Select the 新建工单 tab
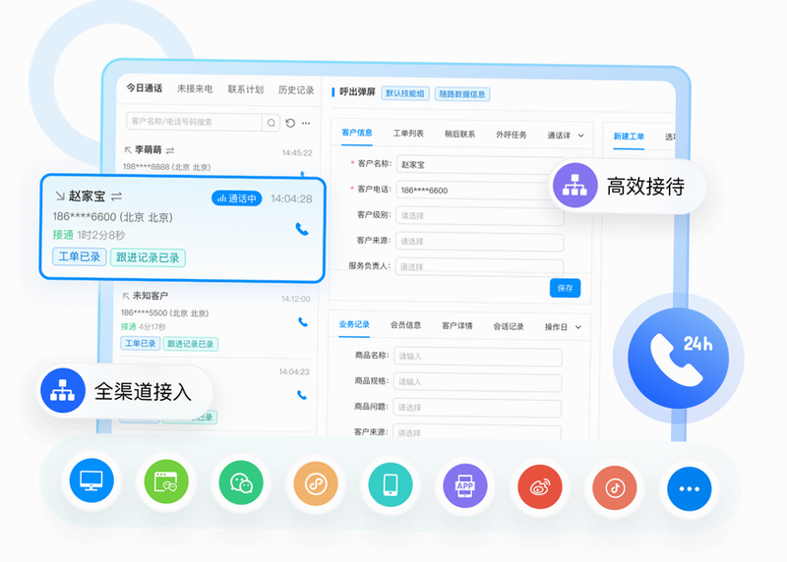This screenshot has width=787, height=562. pos(629,137)
